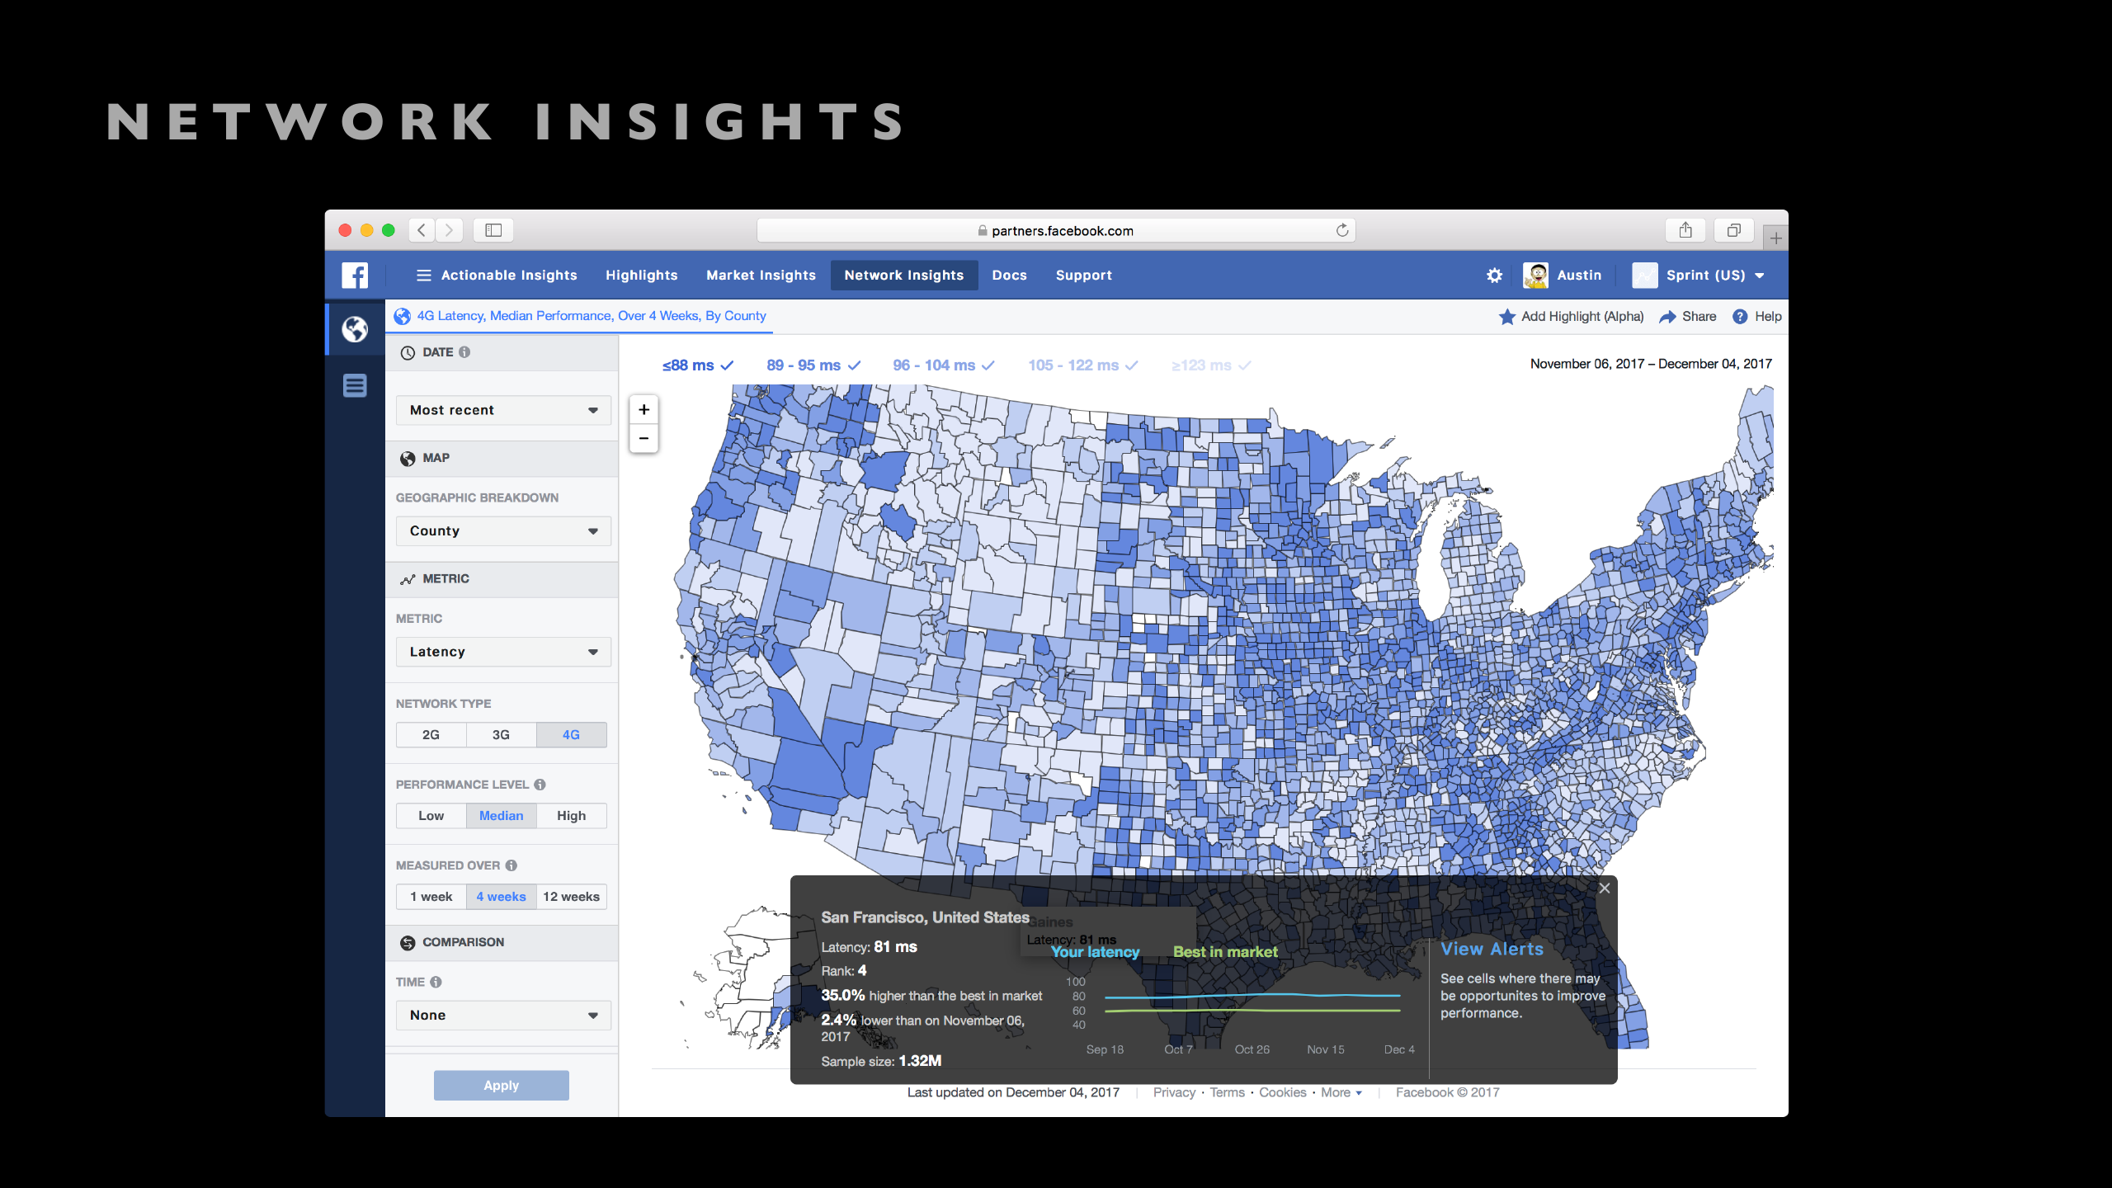Screen dimensions: 2112x1188
Task: Click the globe icon beside 4G Latency title
Action: 403,316
